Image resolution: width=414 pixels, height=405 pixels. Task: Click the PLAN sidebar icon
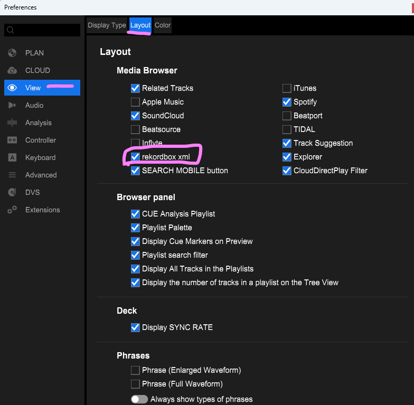12,53
